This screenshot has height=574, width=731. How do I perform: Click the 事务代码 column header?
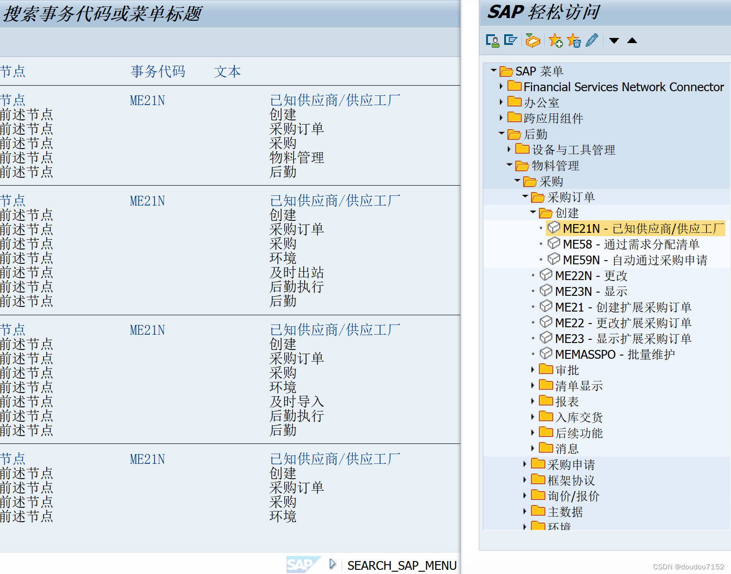(158, 71)
